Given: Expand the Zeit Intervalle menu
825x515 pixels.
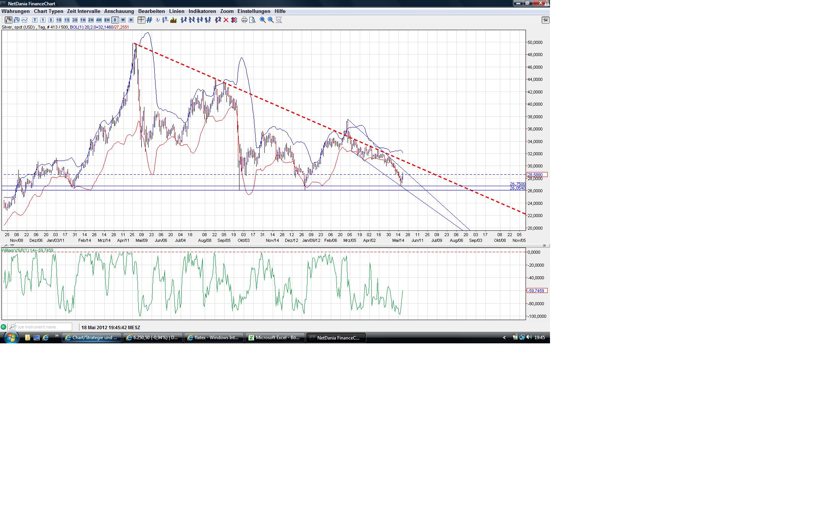Looking at the screenshot, I should (x=83, y=11).
